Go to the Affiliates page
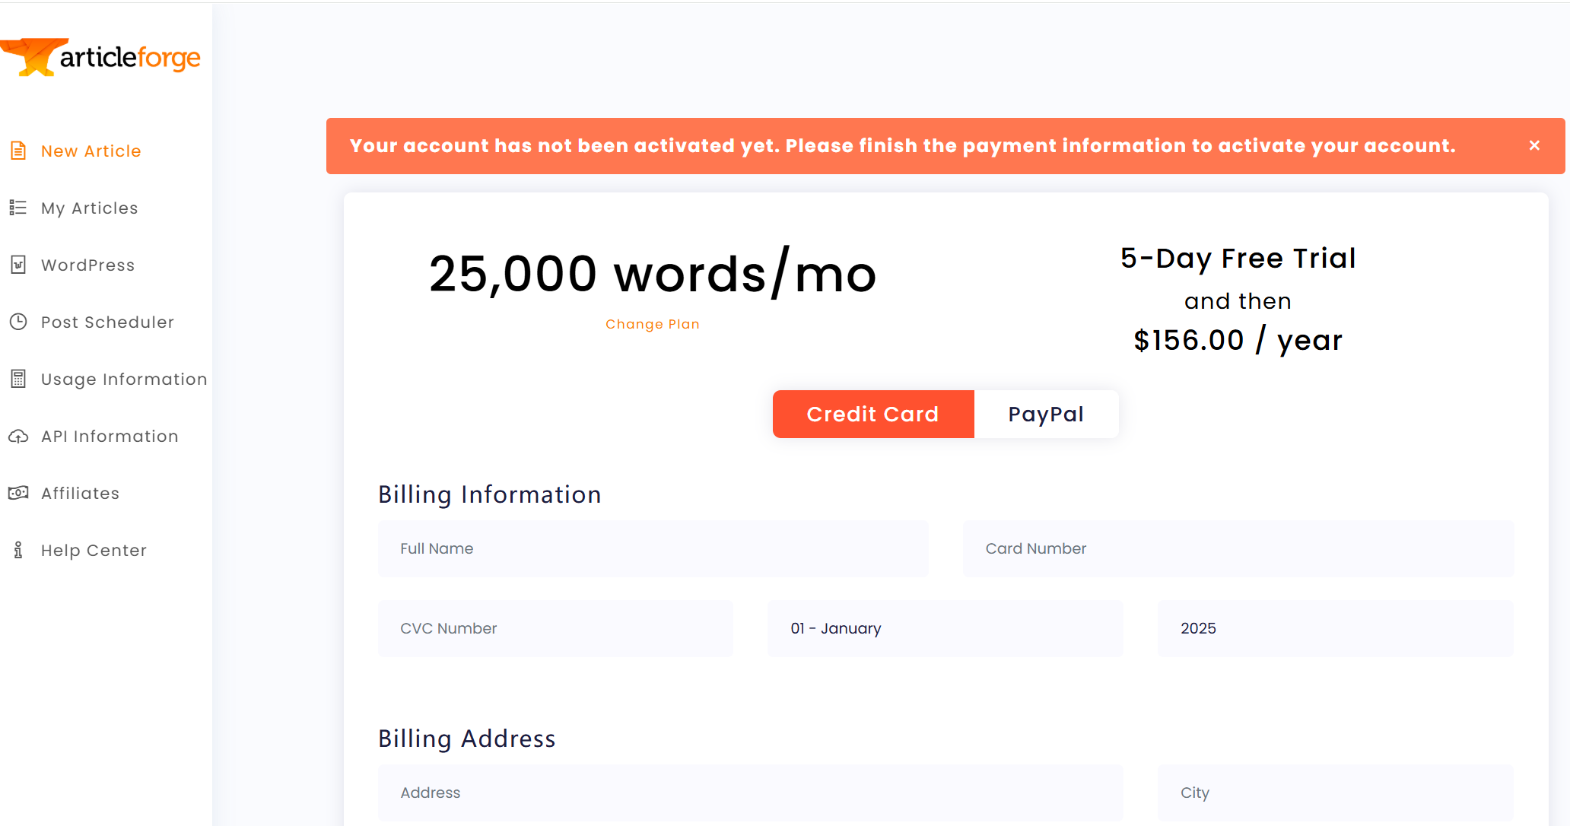 pos(80,493)
